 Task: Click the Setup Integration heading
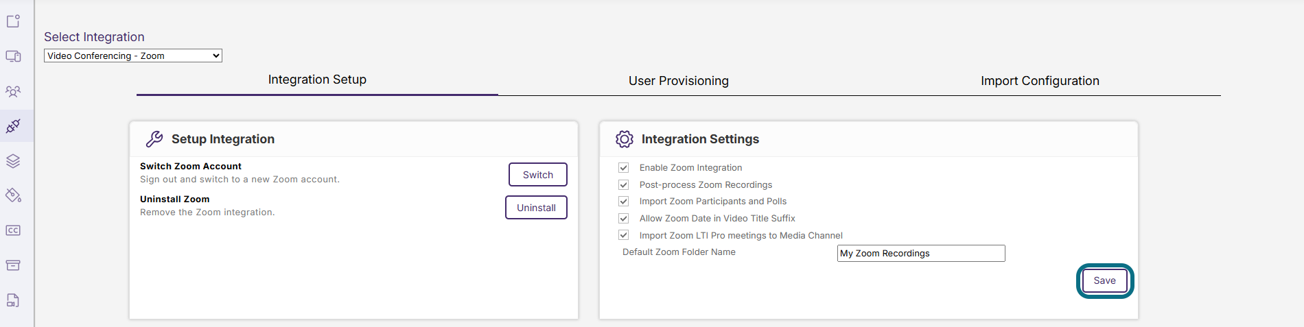point(223,139)
